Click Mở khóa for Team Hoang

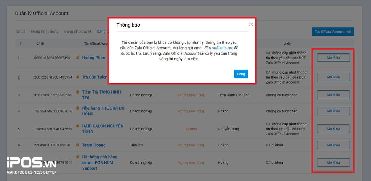pyautogui.click(x=333, y=145)
